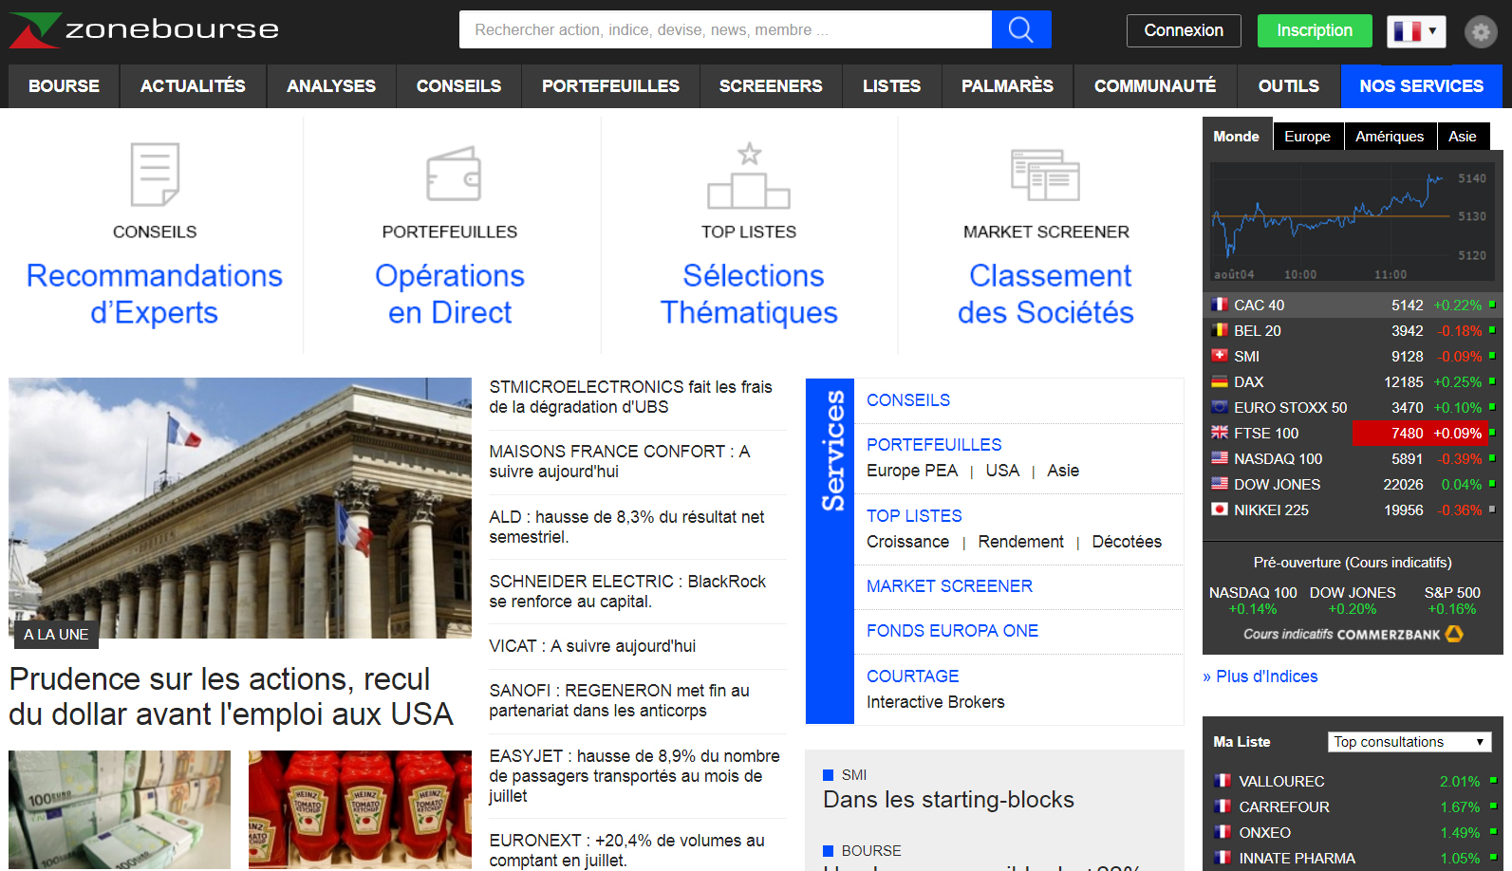1512x871 pixels.
Task: Click the DAX German flag icon
Action: click(1220, 381)
